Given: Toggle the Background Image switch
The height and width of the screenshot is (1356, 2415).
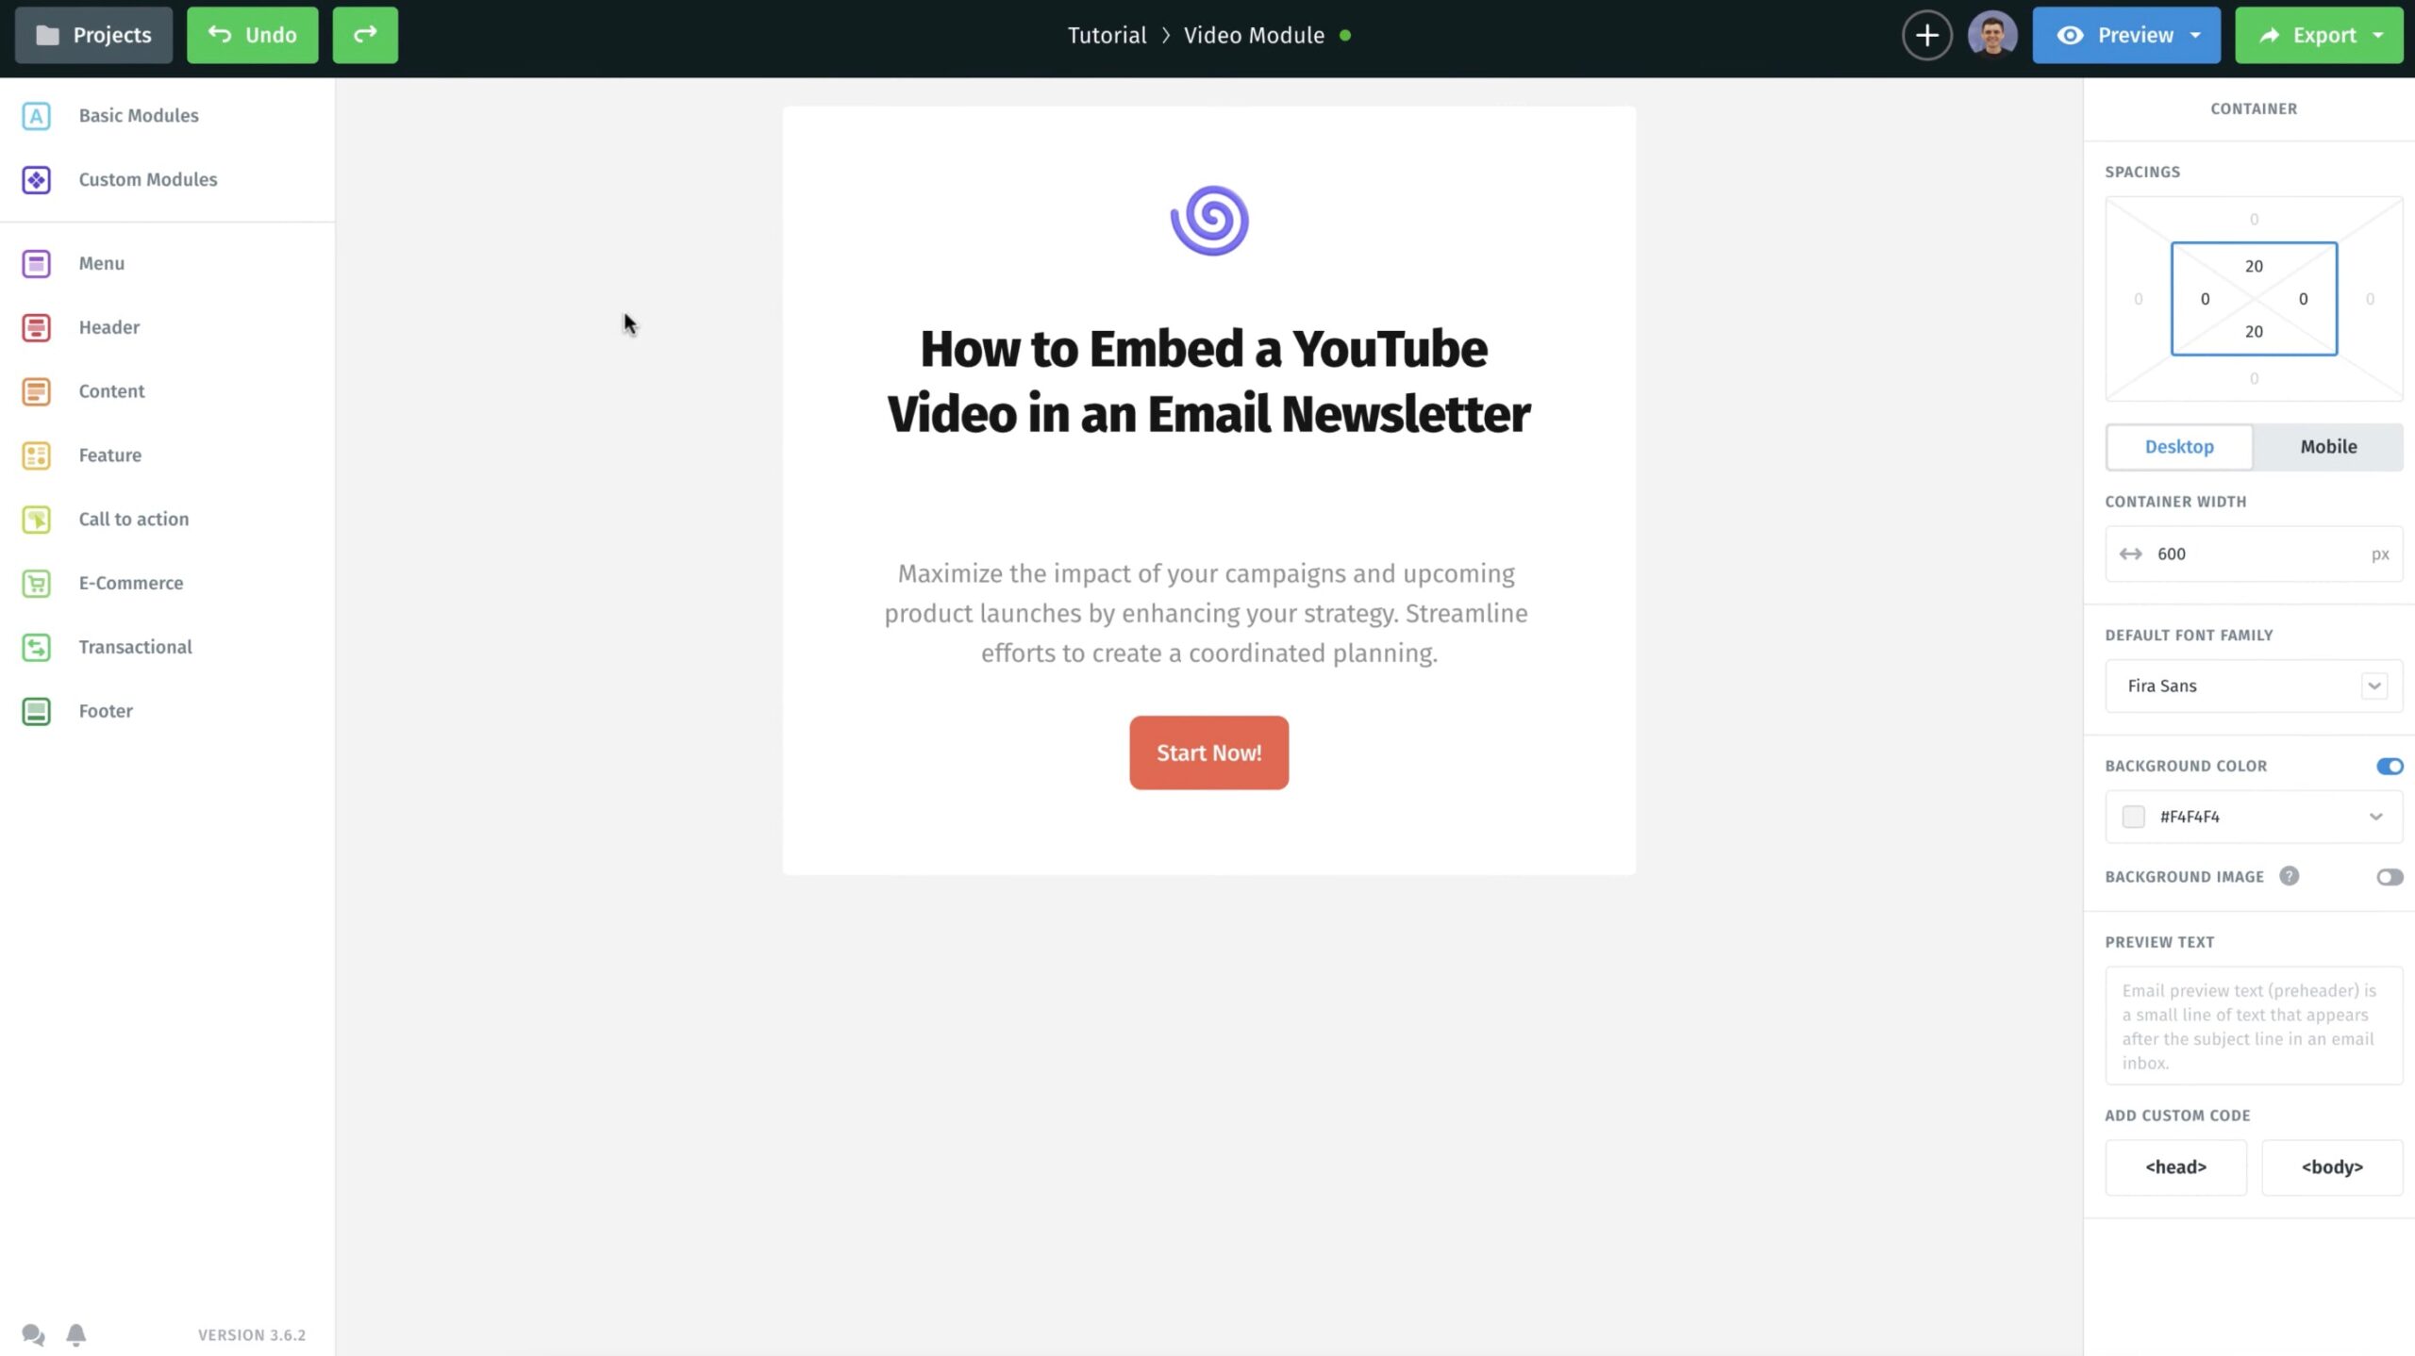Looking at the screenshot, I should tap(2390, 875).
